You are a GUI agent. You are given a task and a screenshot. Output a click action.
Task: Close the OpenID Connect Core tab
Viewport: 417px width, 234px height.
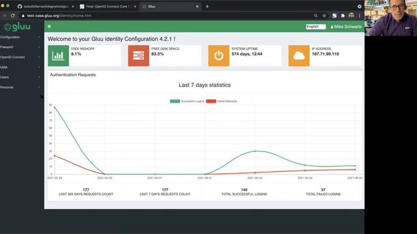(135, 6)
